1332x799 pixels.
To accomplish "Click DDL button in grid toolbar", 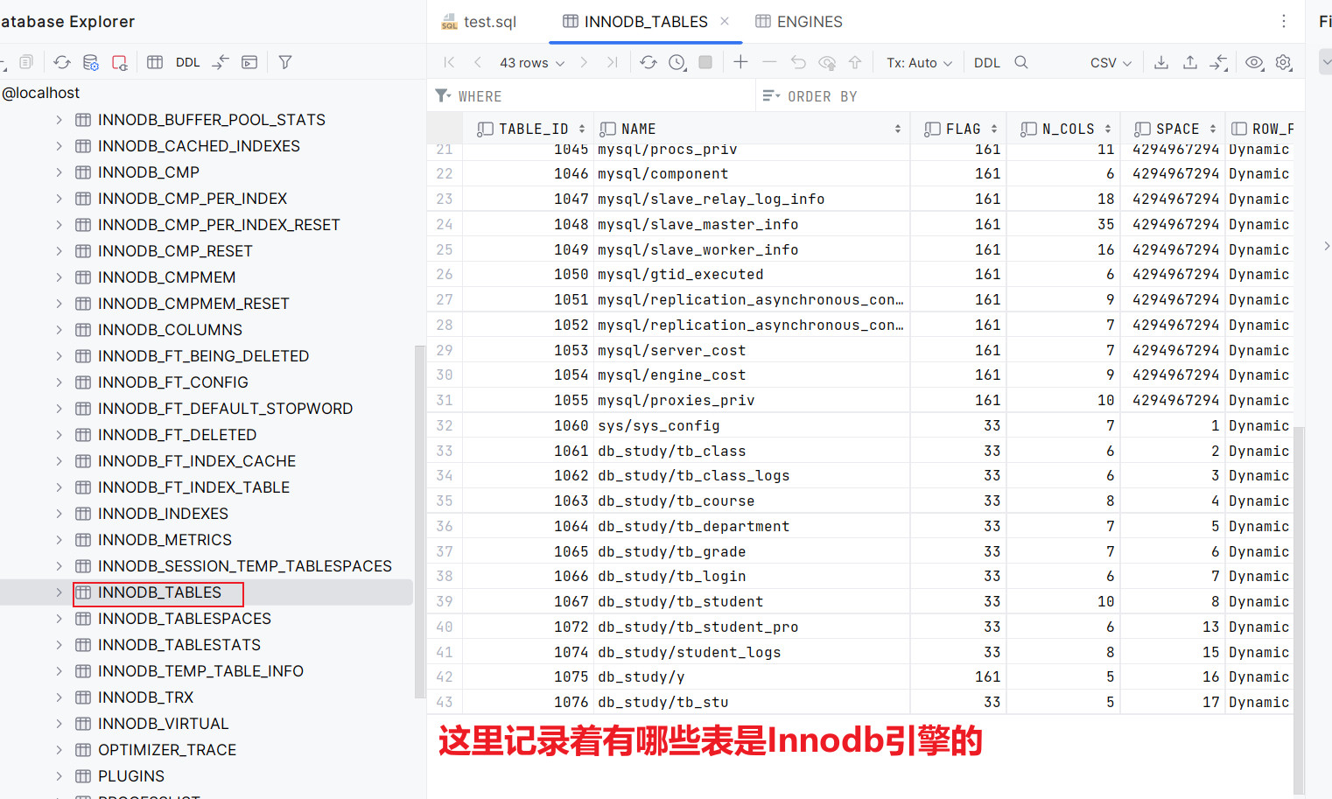I will (x=987, y=62).
